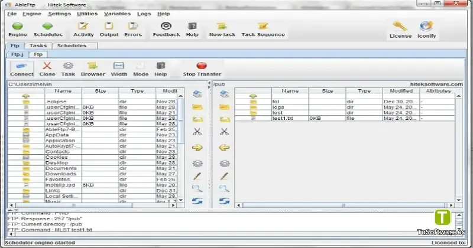
Task: Refresh the local file list
Action: (x=197, y=201)
